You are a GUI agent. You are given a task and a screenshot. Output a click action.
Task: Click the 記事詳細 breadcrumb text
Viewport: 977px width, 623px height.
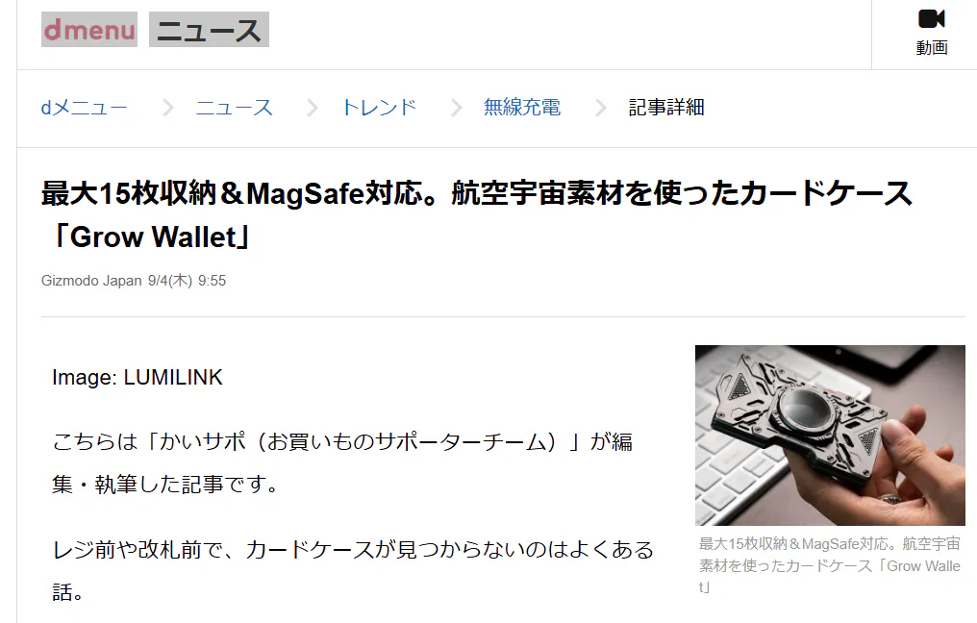[x=666, y=107]
